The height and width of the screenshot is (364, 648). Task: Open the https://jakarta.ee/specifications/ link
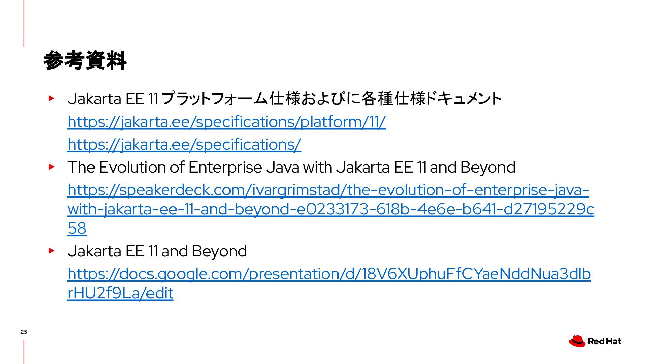pyautogui.click(x=184, y=144)
